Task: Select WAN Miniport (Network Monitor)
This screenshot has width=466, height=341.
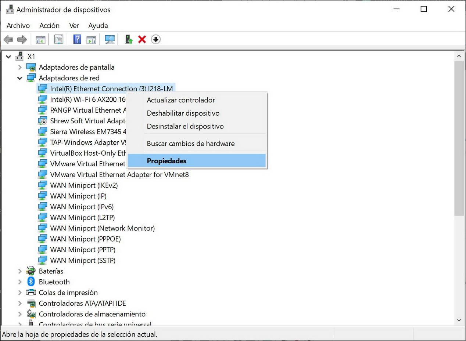Action: pos(103,228)
